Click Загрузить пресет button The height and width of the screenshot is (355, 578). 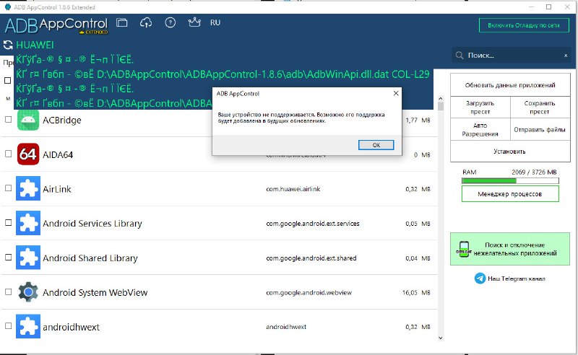[480, 108]
